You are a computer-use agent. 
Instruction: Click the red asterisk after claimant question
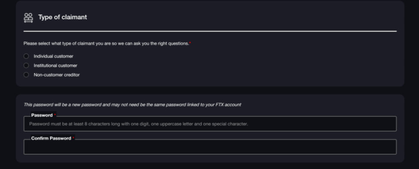coord(190,43)
